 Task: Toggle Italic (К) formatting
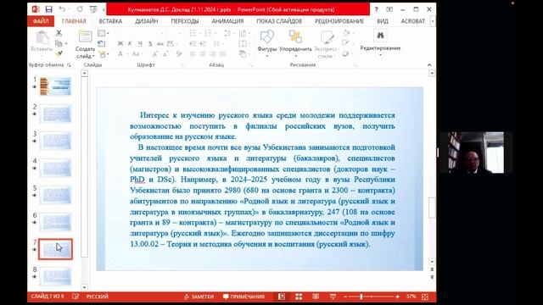pos(130,43)
